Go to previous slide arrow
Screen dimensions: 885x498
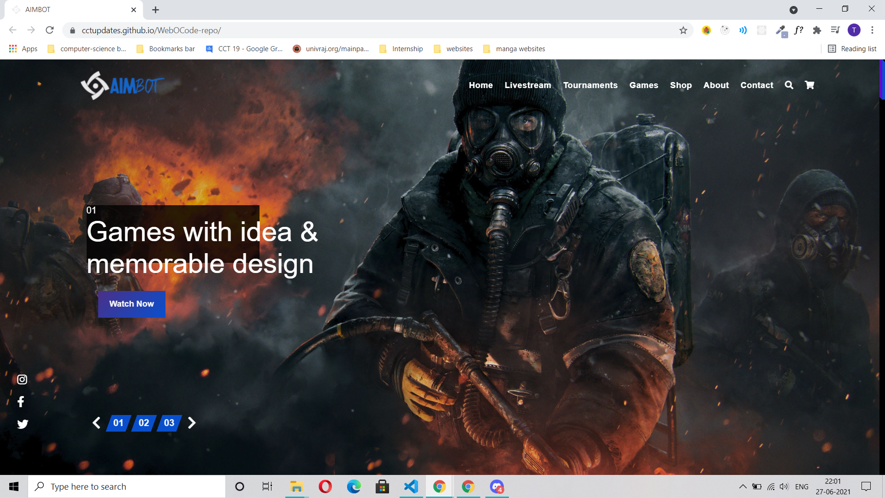click(x=96, y=423)
